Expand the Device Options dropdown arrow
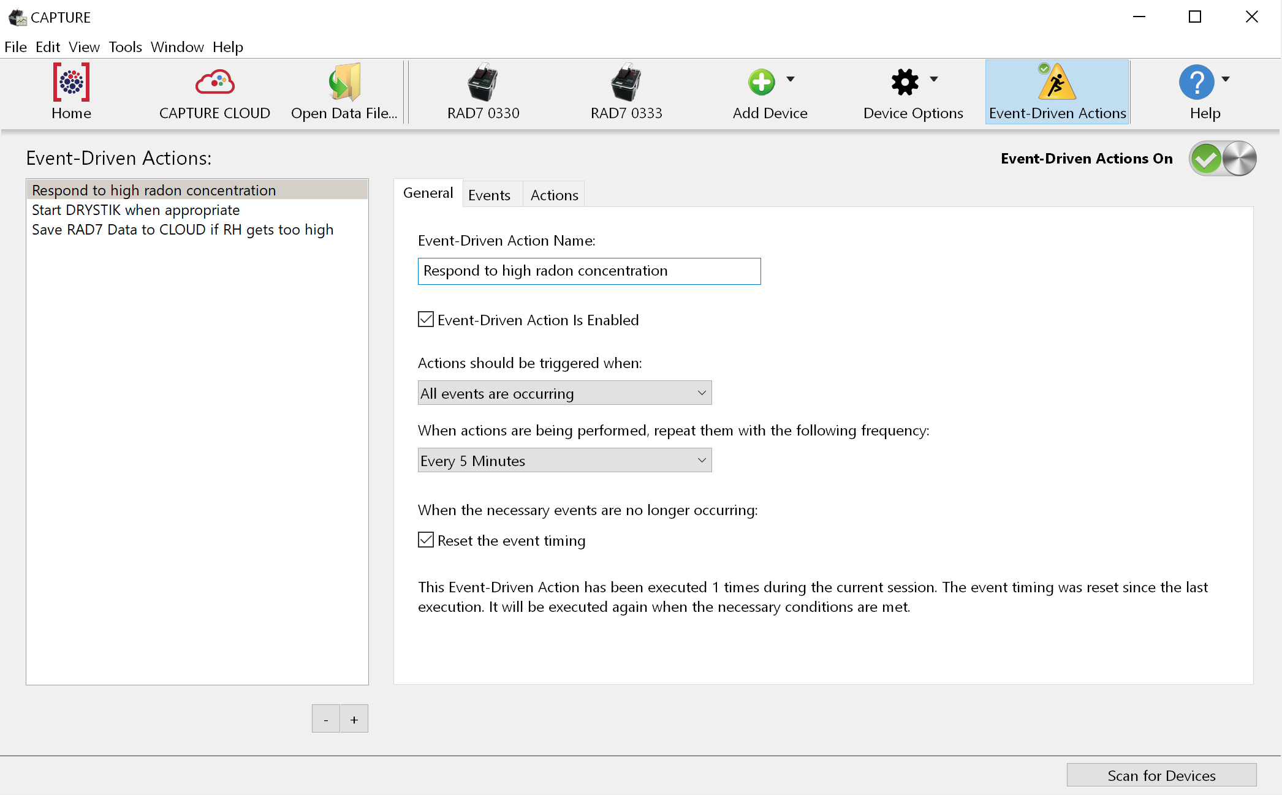 tap(934, 79)
